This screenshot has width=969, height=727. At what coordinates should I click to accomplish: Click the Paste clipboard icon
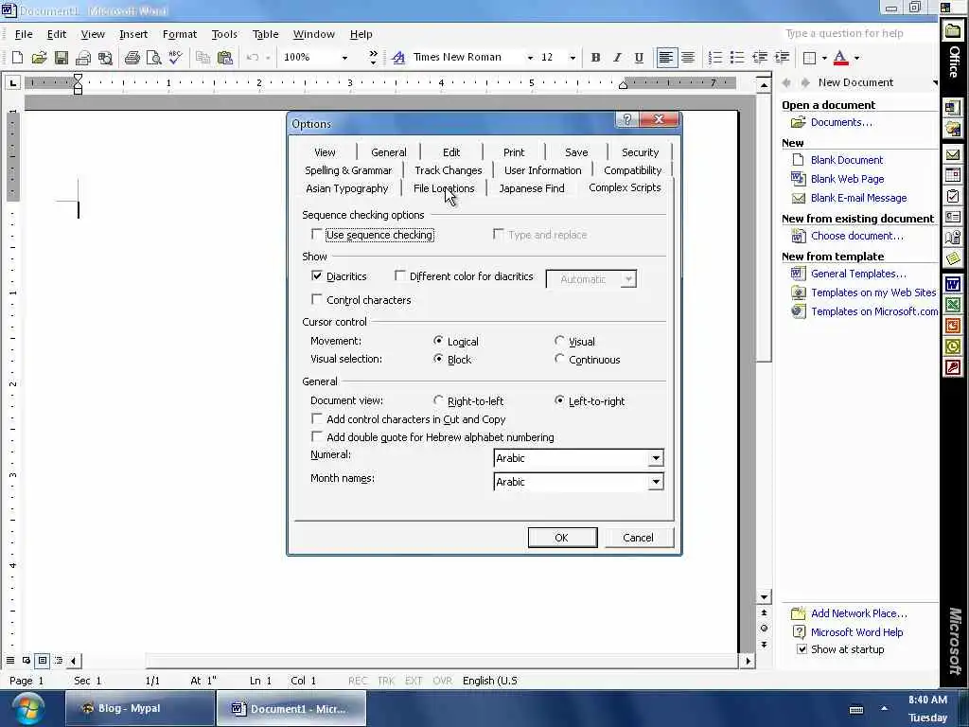coord(225,58)
